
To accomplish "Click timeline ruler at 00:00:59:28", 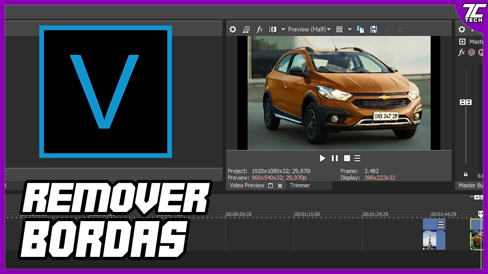I will click(239, 214).
